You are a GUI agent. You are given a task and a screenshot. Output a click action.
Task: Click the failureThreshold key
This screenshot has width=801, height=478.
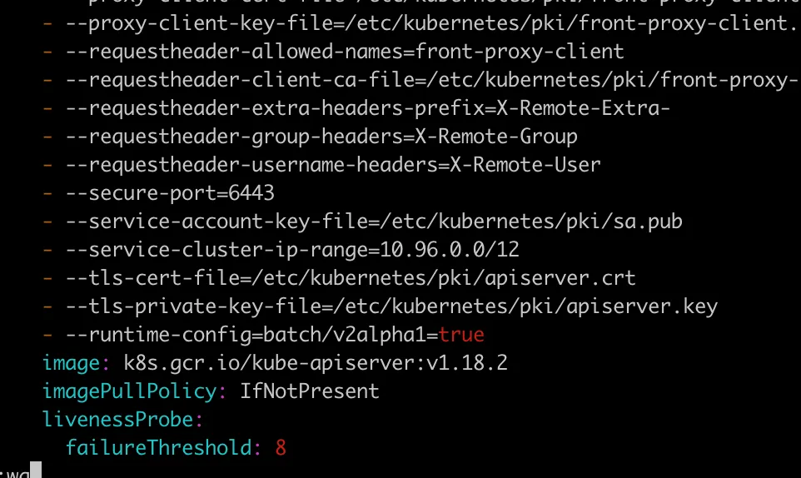click(159, 448)
